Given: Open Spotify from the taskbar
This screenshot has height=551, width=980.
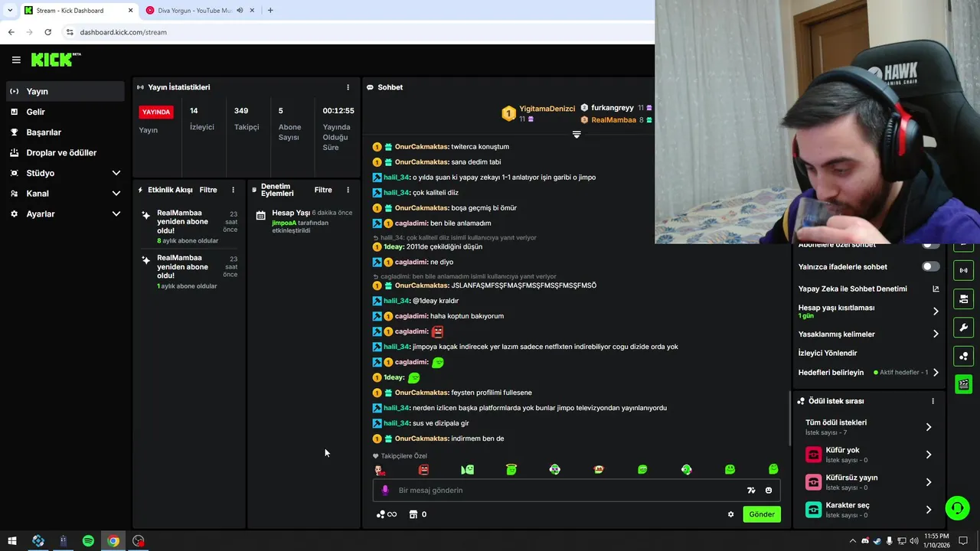Looking at the screenshot, I should pyautogui.click(x=88, y=541).
